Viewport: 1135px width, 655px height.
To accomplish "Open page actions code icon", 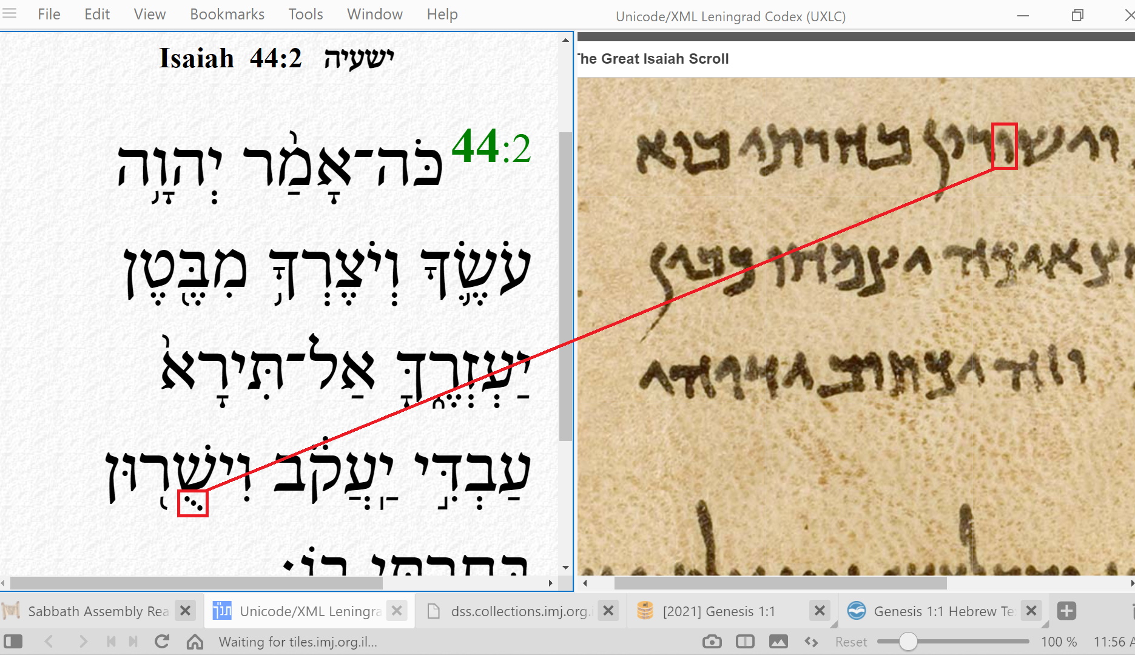I will tap(811, 642).
